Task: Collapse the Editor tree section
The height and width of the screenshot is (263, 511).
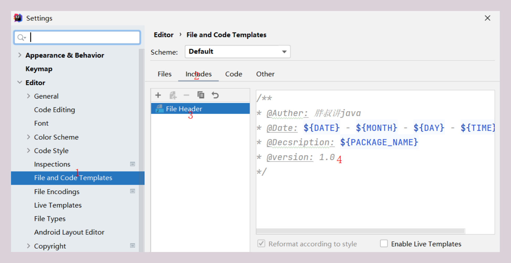Action: [x=20, y=83]
